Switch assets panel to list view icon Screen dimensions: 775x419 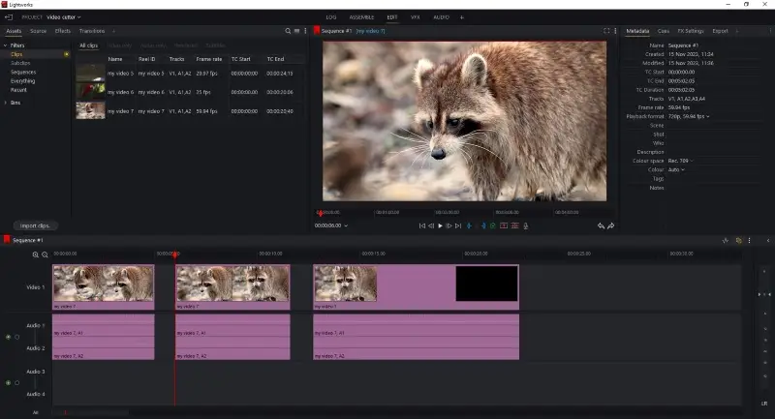(x=296, y=31)
